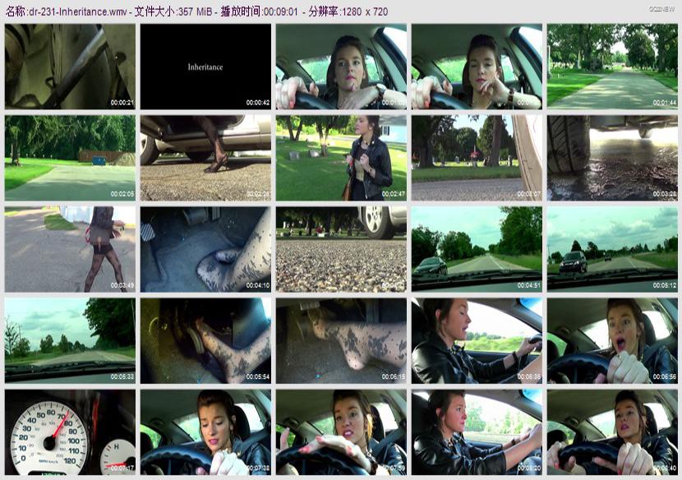The image size is (682, 480).
Task: Select the speedometer thumbnail at 00:07:17
Action: point(70,432)
